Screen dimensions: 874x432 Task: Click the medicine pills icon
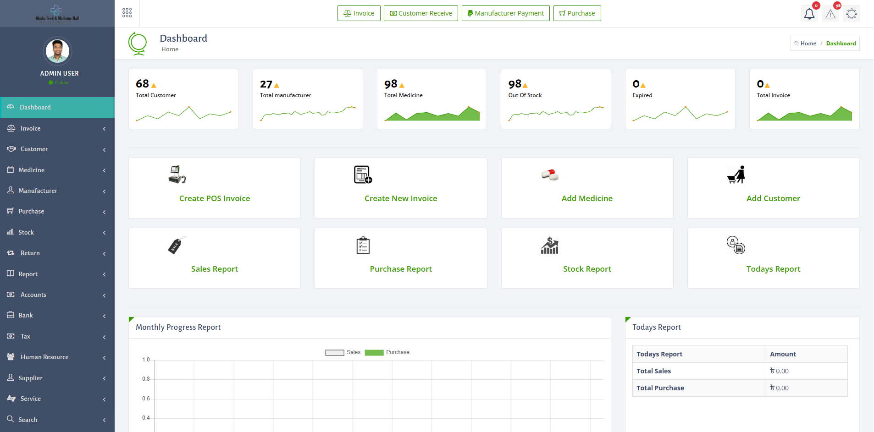tap(550, 175)
